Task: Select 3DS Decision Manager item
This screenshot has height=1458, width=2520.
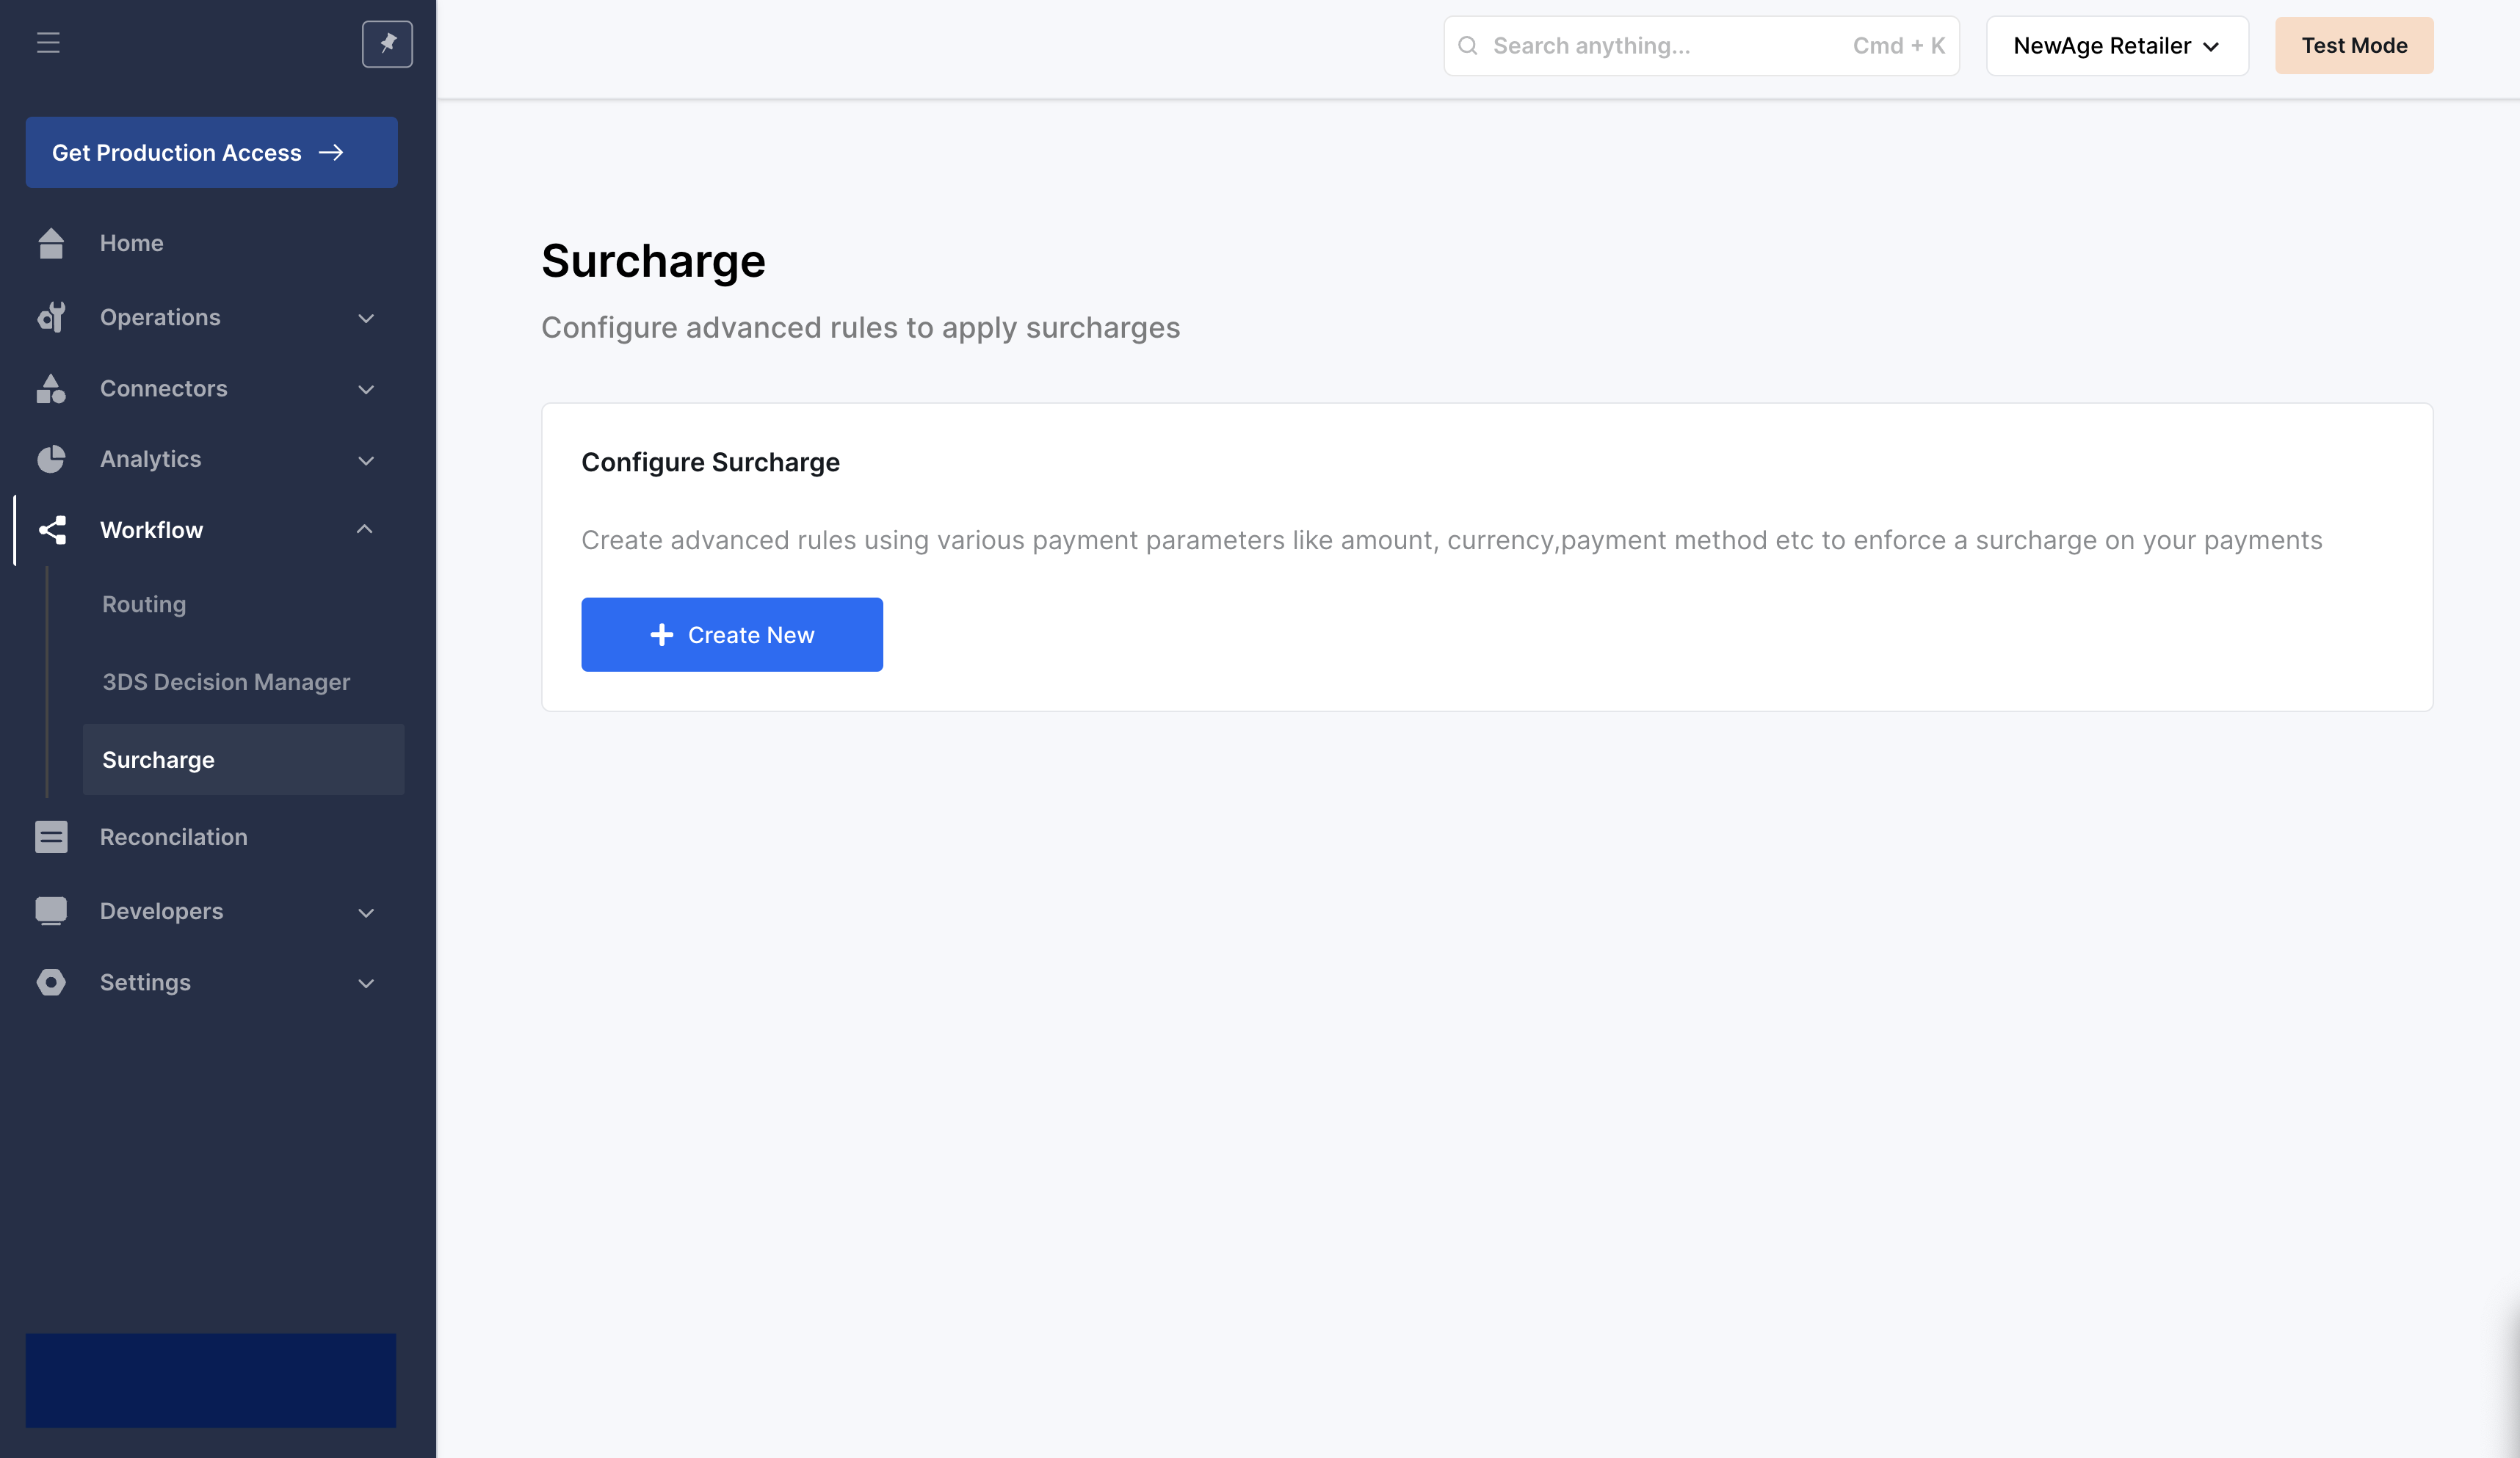Action: coord(226,682)
